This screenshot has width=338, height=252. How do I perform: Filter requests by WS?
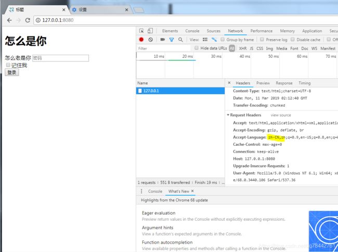(x=314, y=48)
